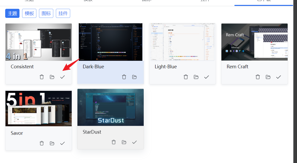Select the 主题 filter button
Image resolution: width=297 pixels, height=163 pixels.
pos(12,13)
